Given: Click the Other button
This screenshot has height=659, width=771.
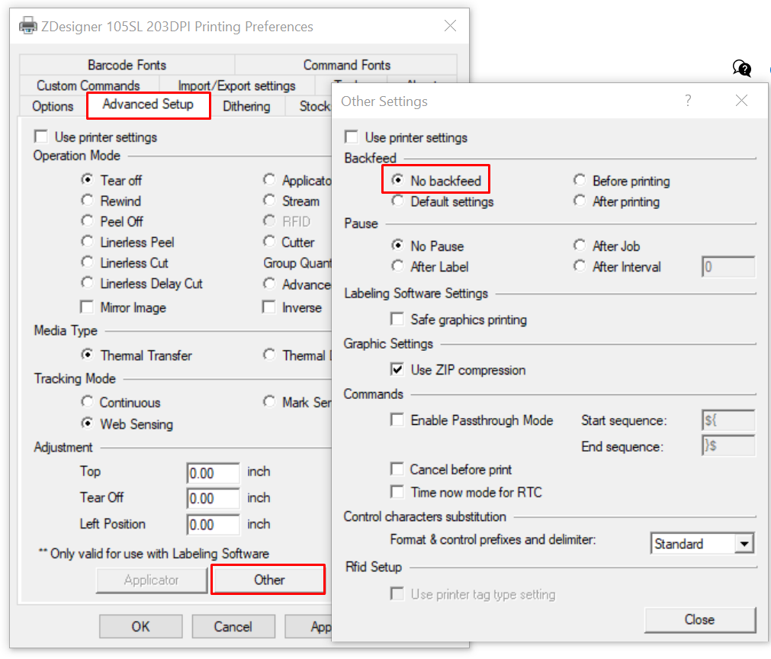Looking at the screenshot, I should (268, 580).
